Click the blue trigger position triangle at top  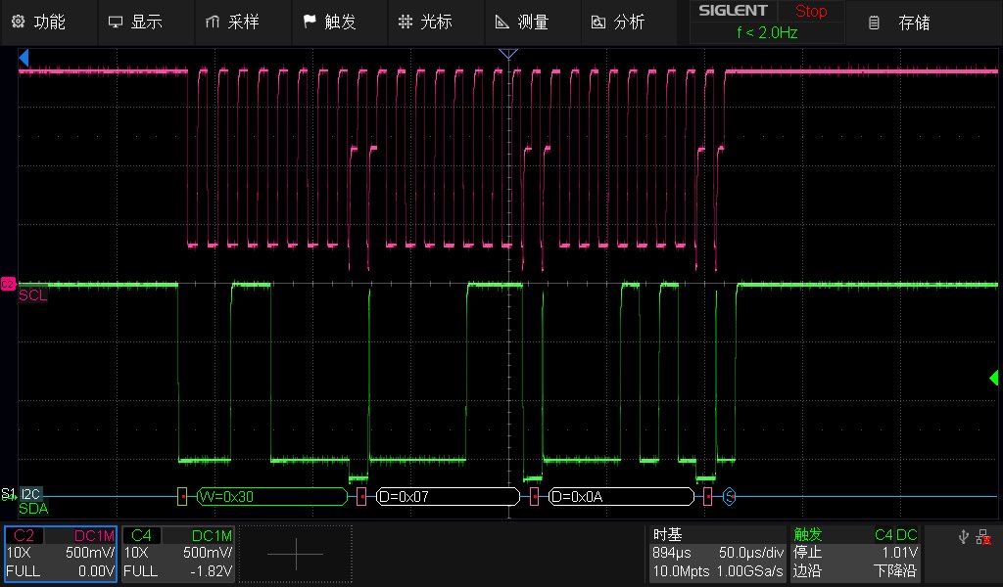coord(508,54)
